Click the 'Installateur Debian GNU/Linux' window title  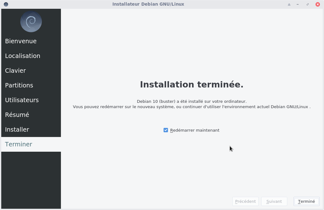148,4
